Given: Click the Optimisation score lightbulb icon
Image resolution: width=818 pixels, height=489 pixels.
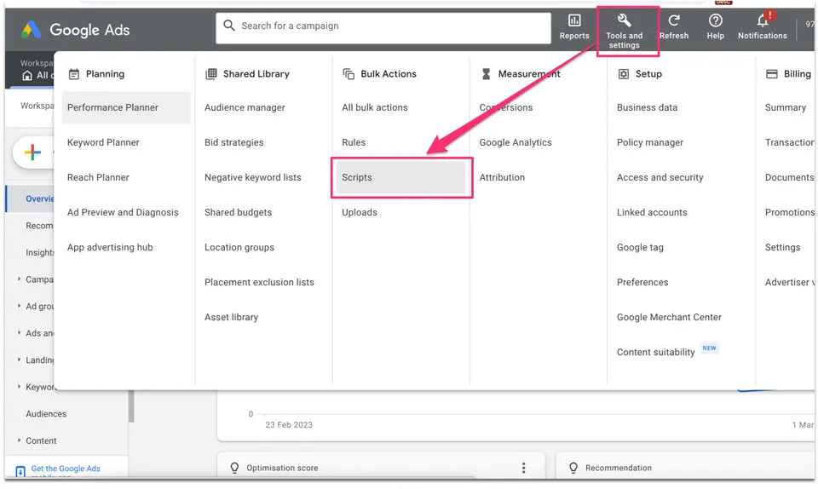Looking at the screenshot, I should [235, 468].
